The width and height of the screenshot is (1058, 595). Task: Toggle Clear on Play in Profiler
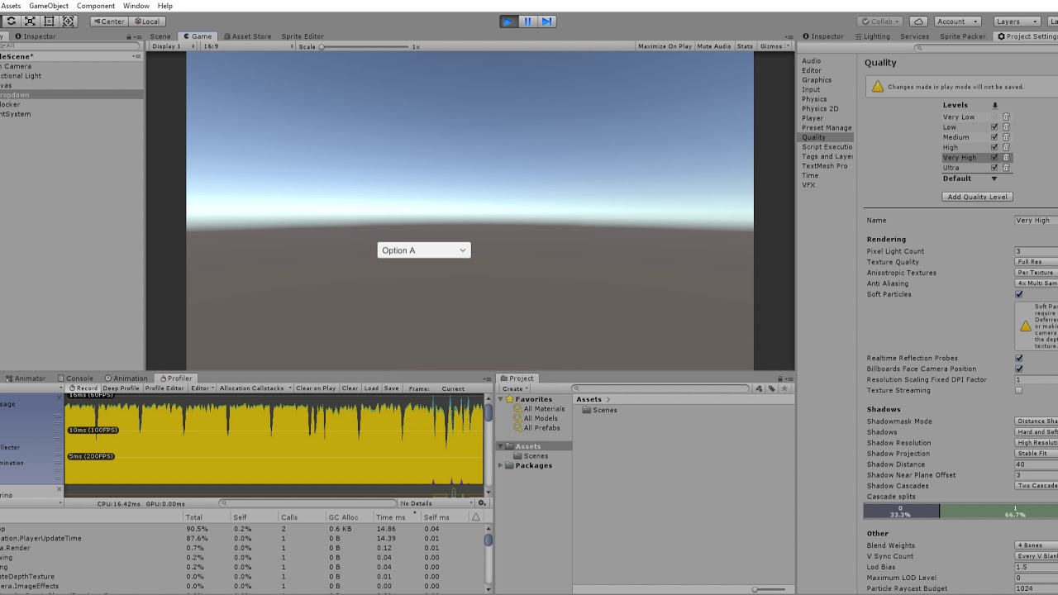pos(316,388)
